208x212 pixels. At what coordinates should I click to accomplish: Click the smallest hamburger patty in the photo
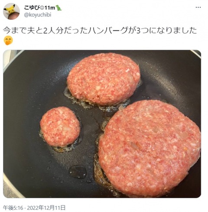pos(60,127)
